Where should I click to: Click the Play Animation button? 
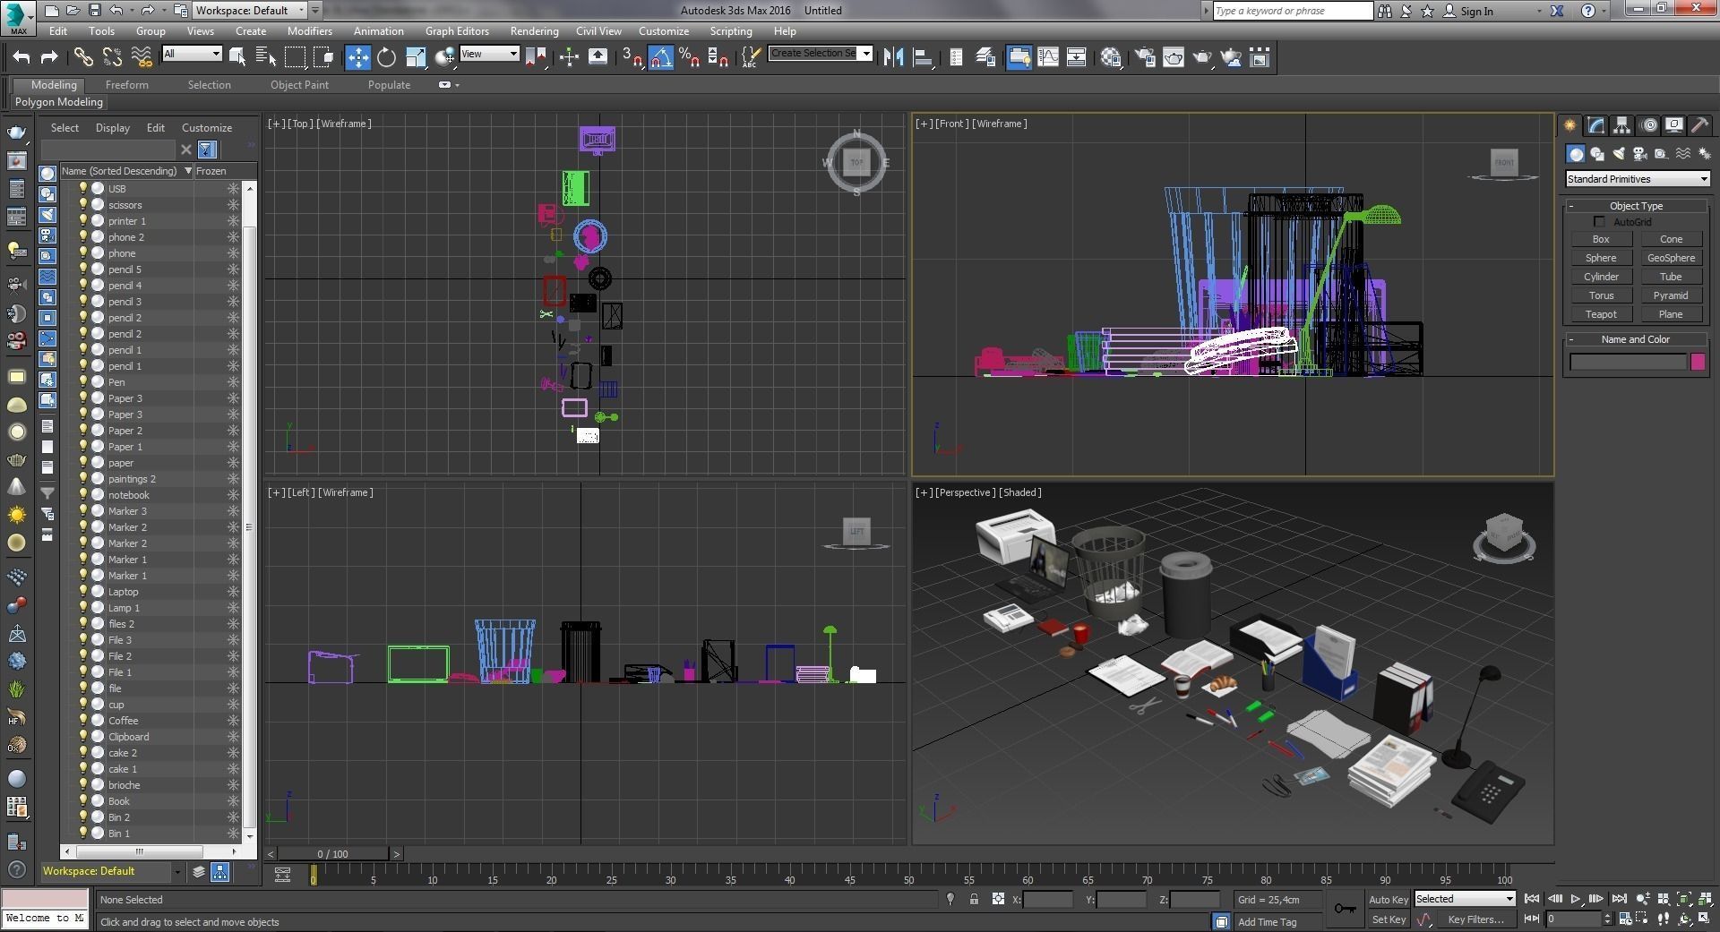(1575, 899)
